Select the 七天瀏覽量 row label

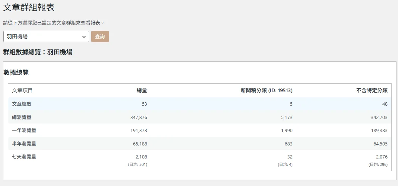pos(24,157)
